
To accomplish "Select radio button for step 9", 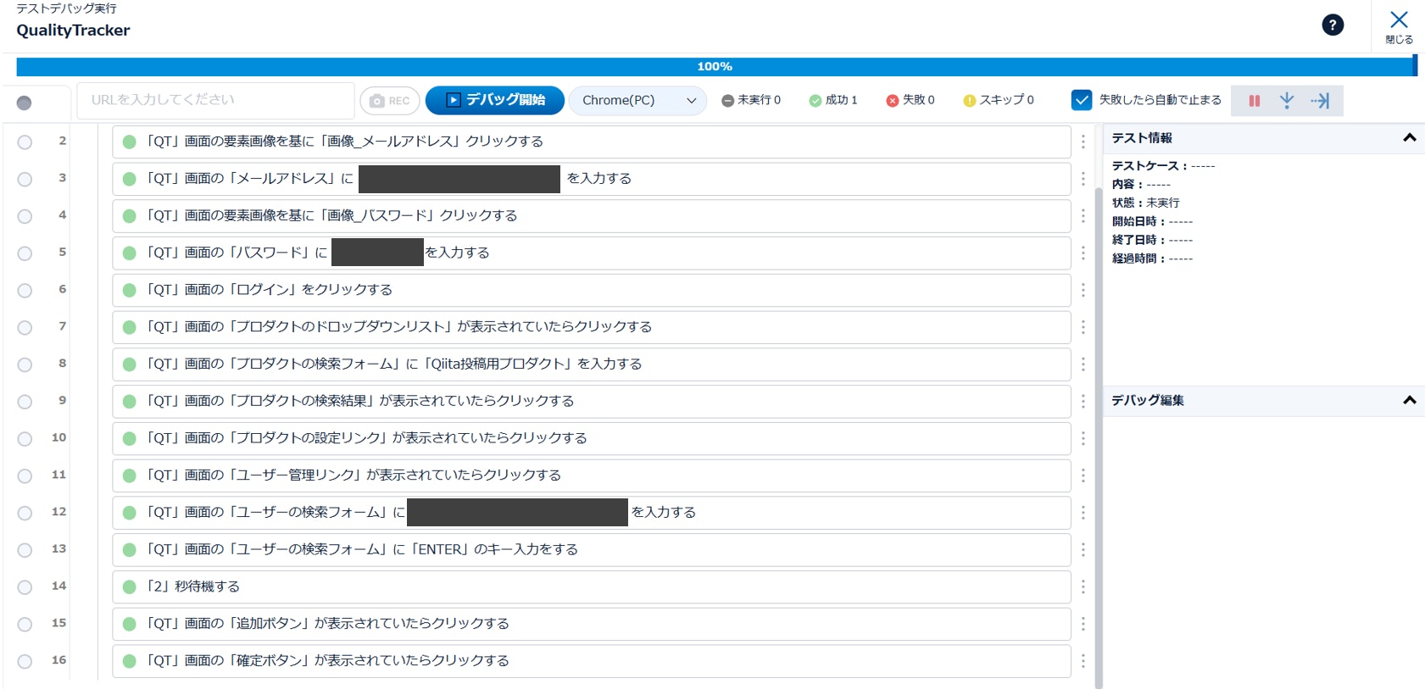I will tap(25, 402).
